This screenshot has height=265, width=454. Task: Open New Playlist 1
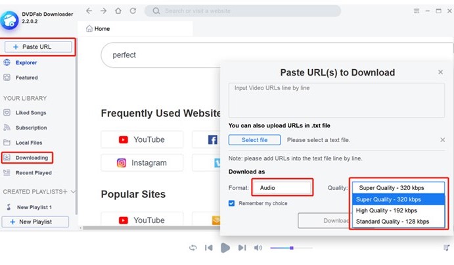coord(34,207)
